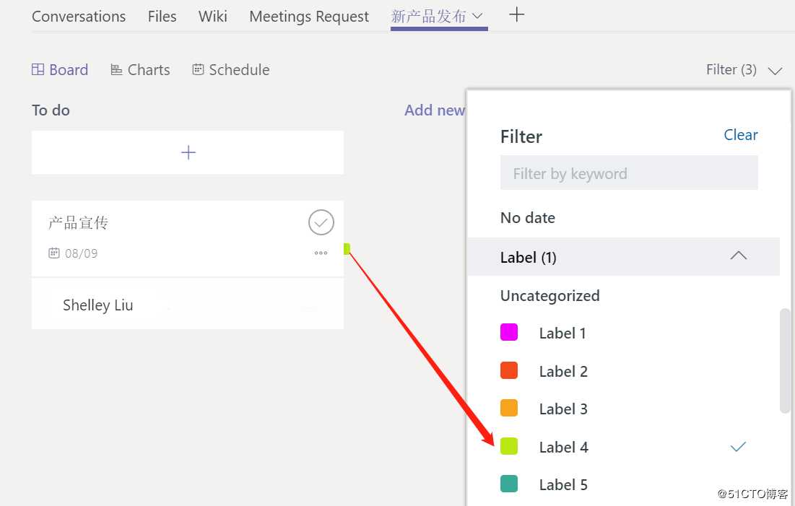
Task: Open the Conversations tab
Action: tap(79, 16)
